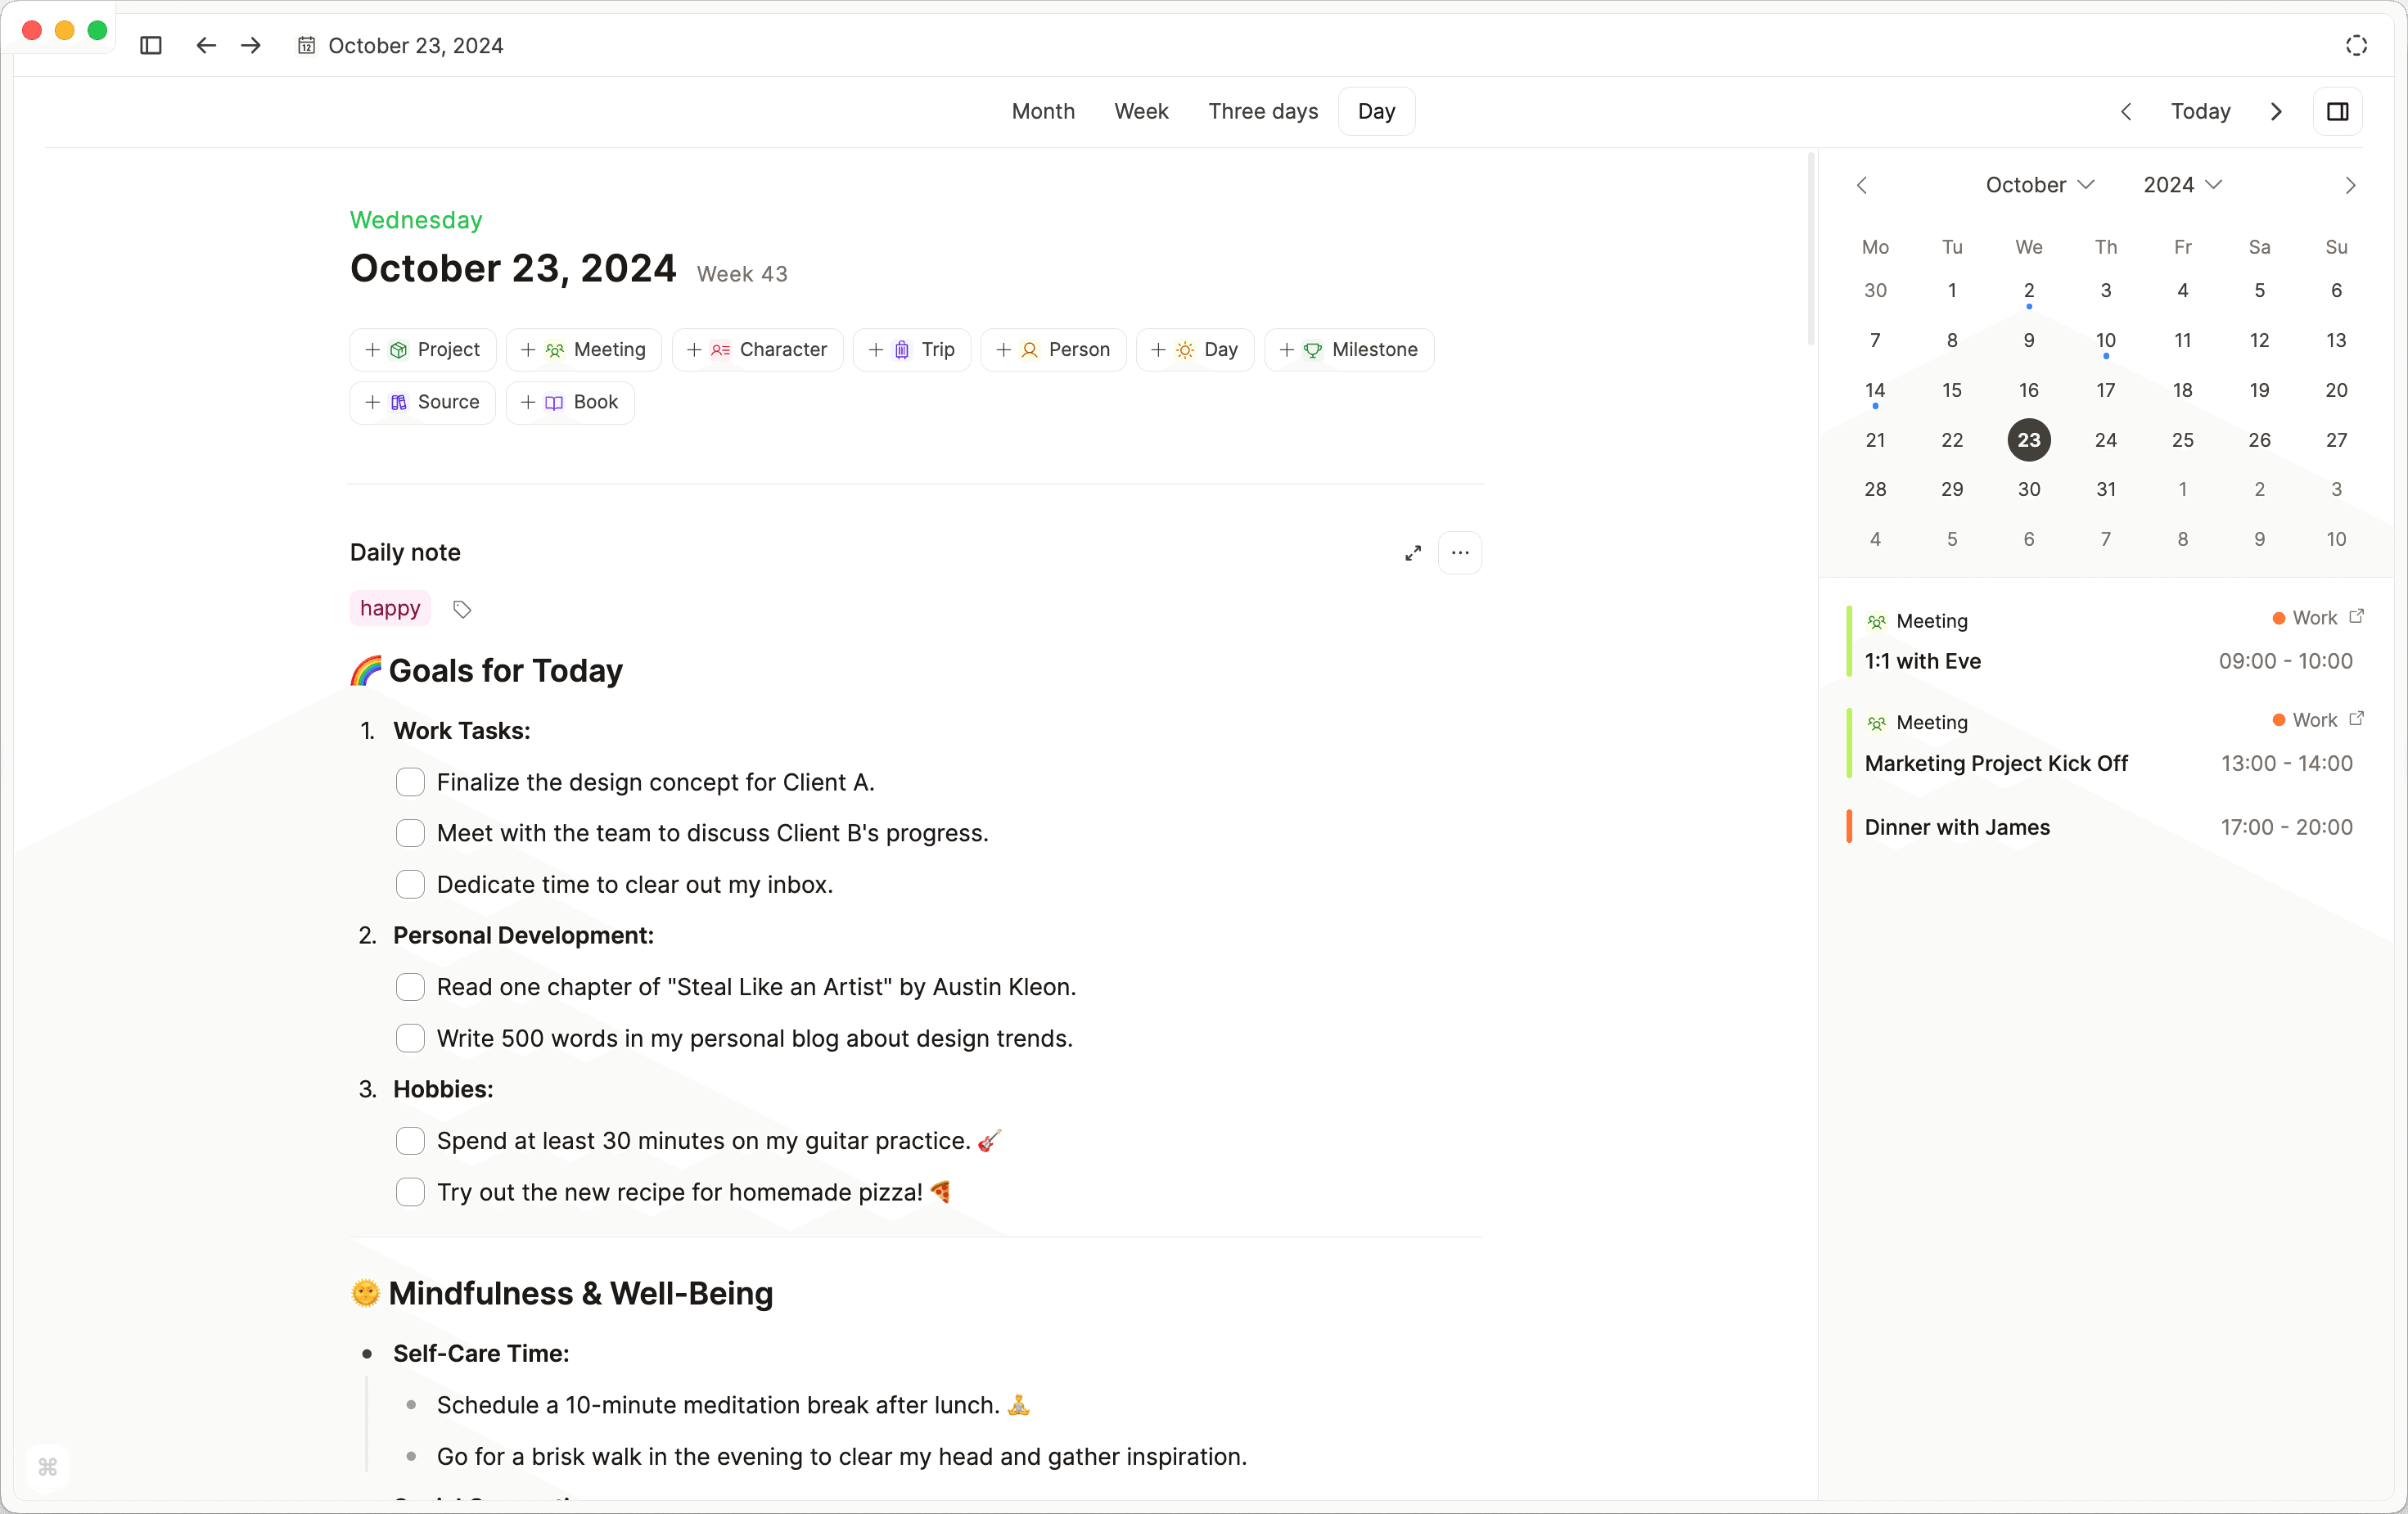The image size is (2408, 1514).
Task: Check off Finalize the design concept task
Action: coord(410,782)
